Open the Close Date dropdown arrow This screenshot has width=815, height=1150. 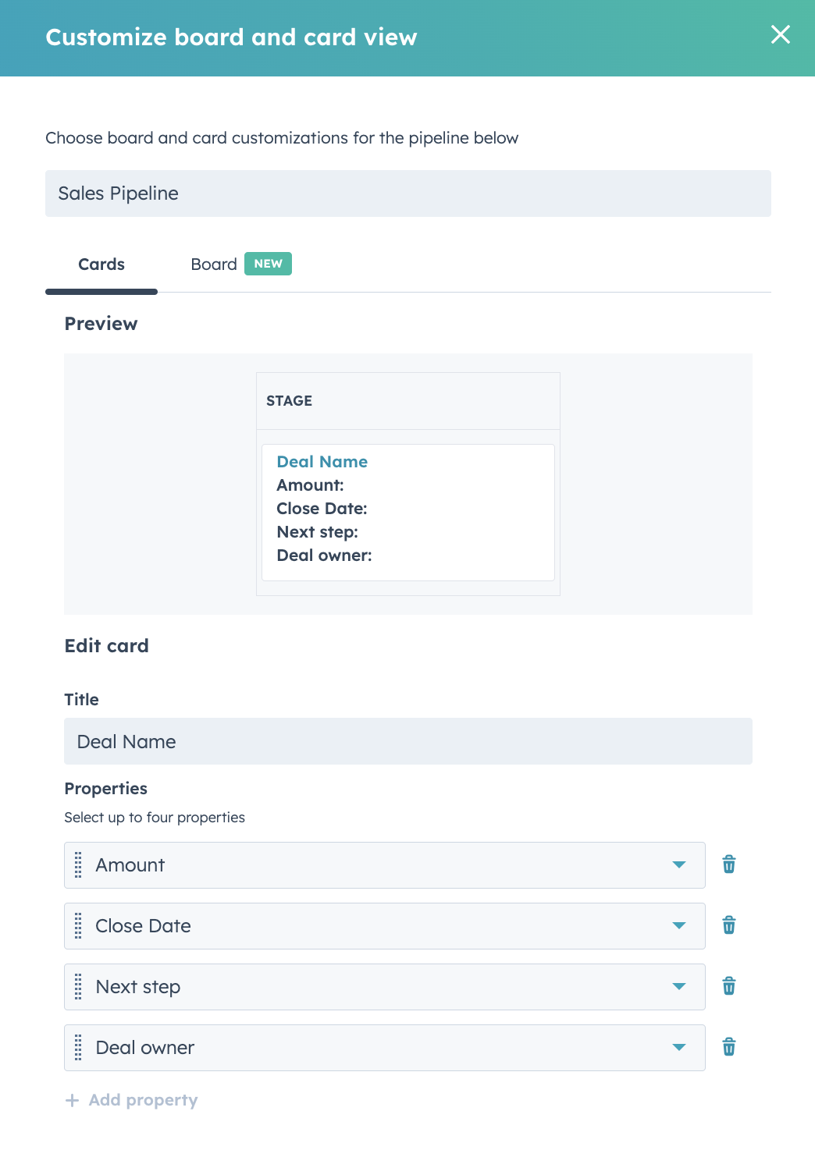pos(679,925)
